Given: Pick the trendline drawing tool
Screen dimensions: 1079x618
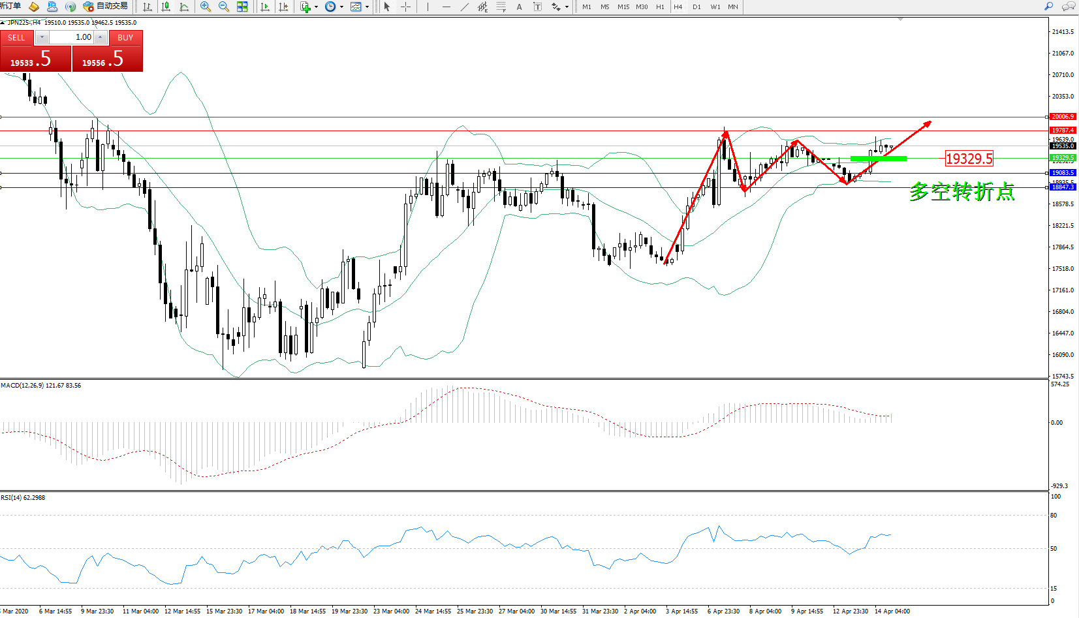Looking at the screenshot, I should [464, 7].
